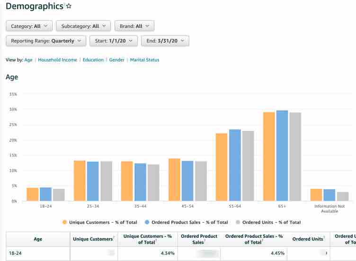Sort by Unique Customers column header
356x261 pixels.
93,239
